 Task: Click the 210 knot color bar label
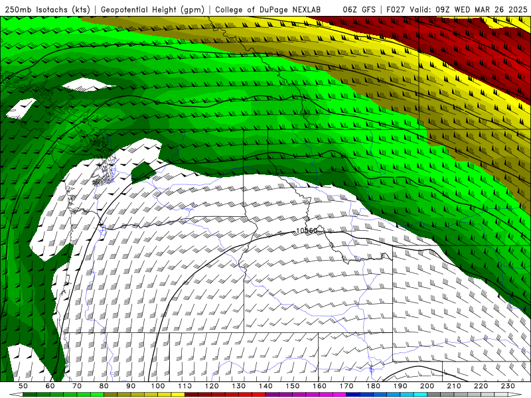coord(454,386)
